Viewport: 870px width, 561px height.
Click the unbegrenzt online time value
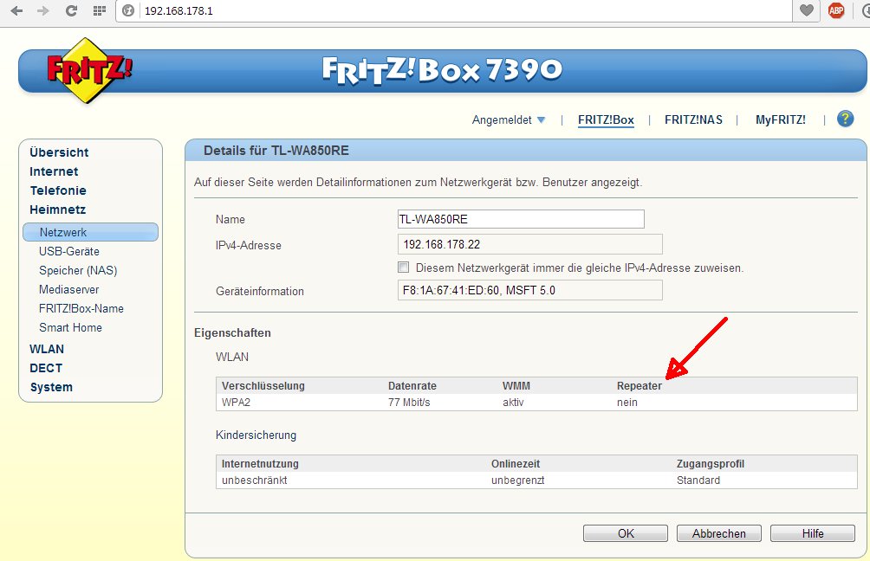[517, 480]
